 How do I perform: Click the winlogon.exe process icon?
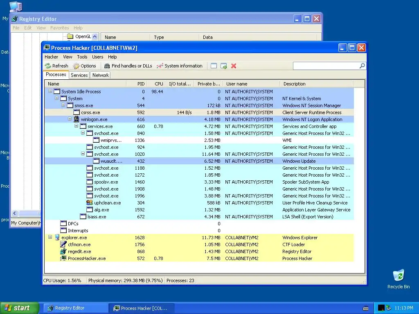(77, 119)
